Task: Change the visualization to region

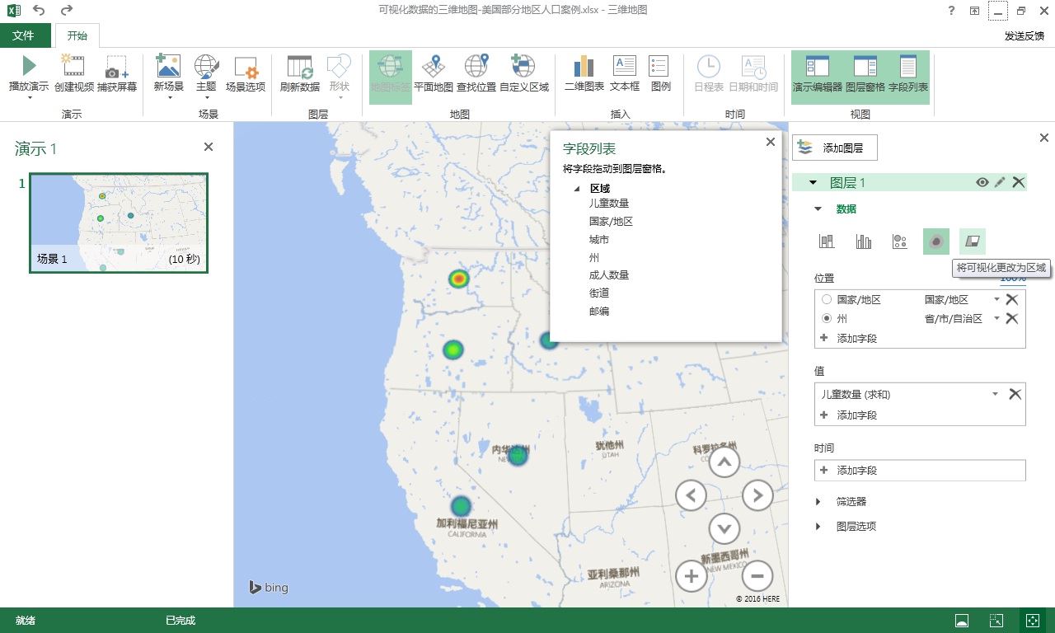Action: tap(973, 241)
